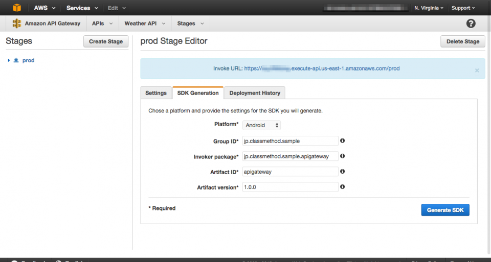Click the 'Stages' sidebar heading
491x262 pixels.
tap(19, 41)
